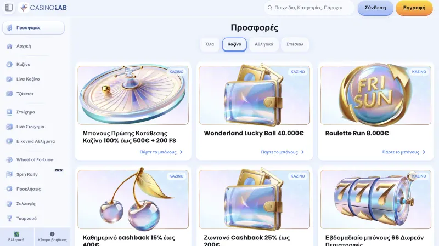Open the Αρχική home icon
This screenshot has height=246, width=439.
(9, 46)
